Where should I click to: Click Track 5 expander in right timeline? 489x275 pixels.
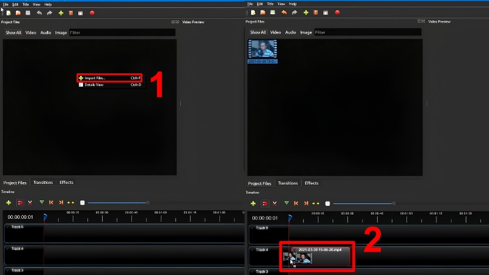pyautogui.click(x=252, y=228)
